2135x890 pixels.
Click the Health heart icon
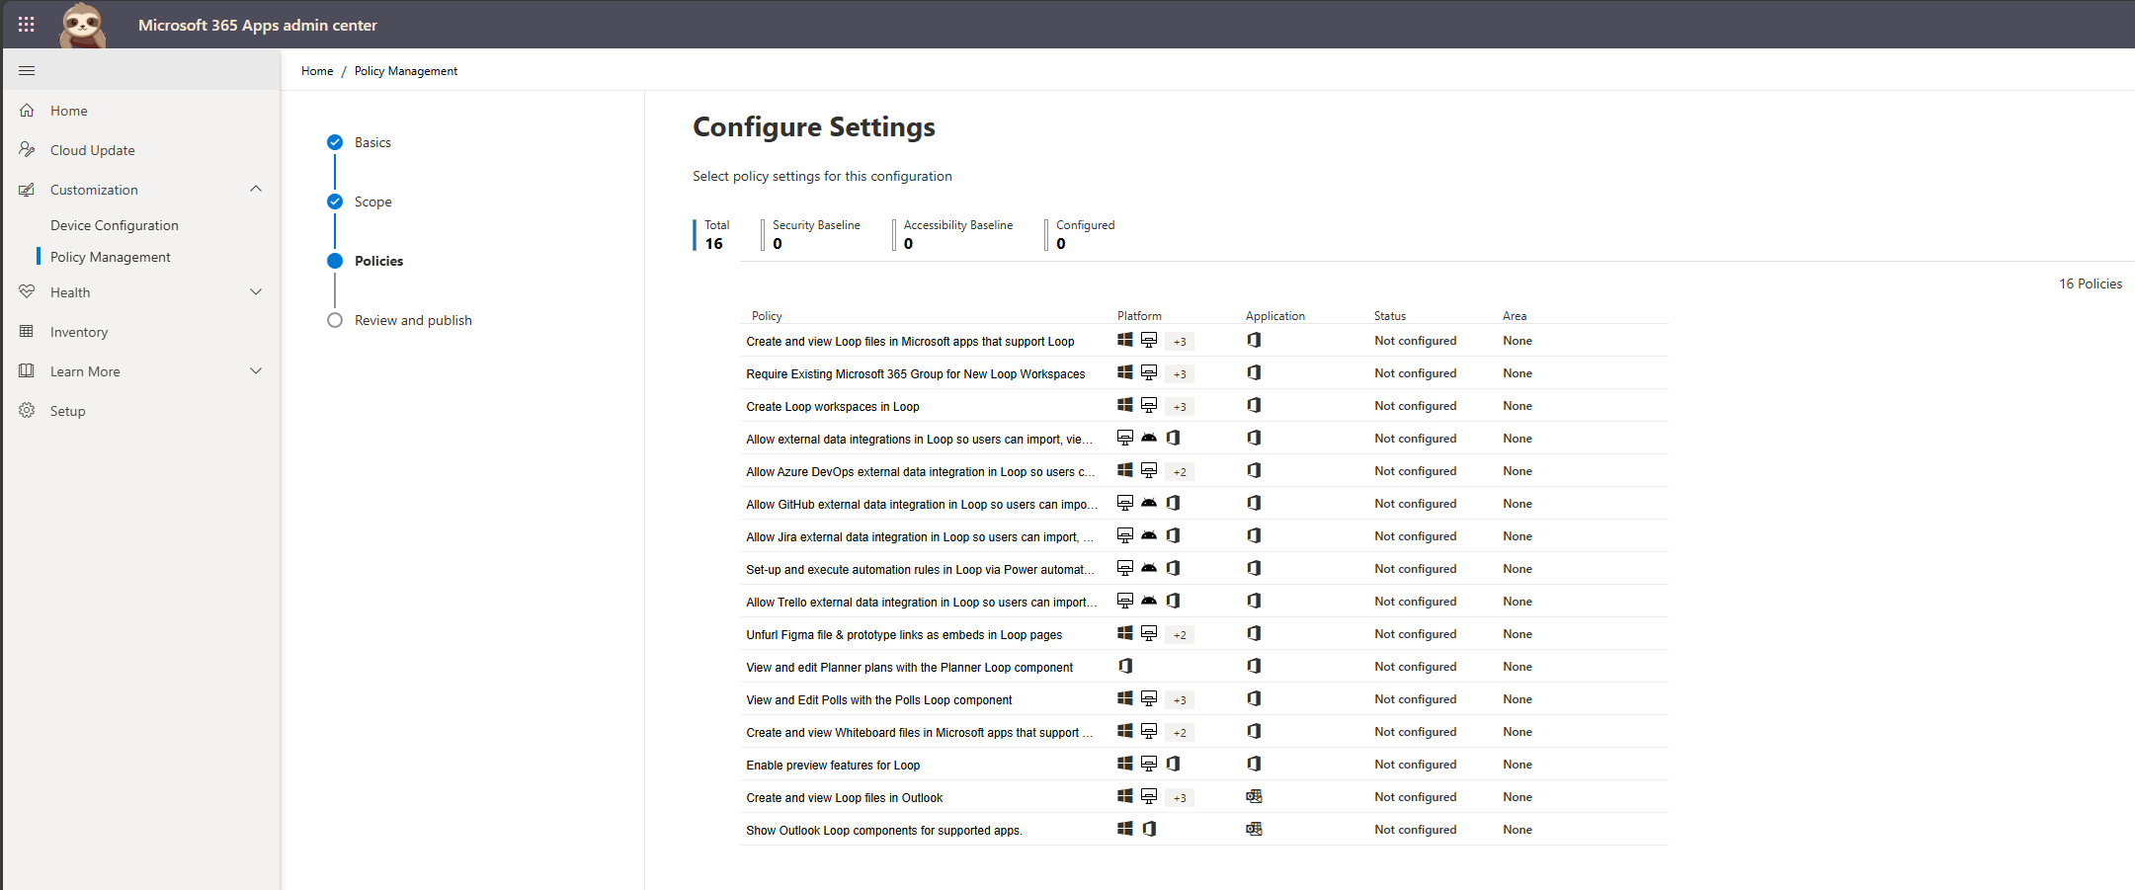pyautogui.click(x=27, y=292)
